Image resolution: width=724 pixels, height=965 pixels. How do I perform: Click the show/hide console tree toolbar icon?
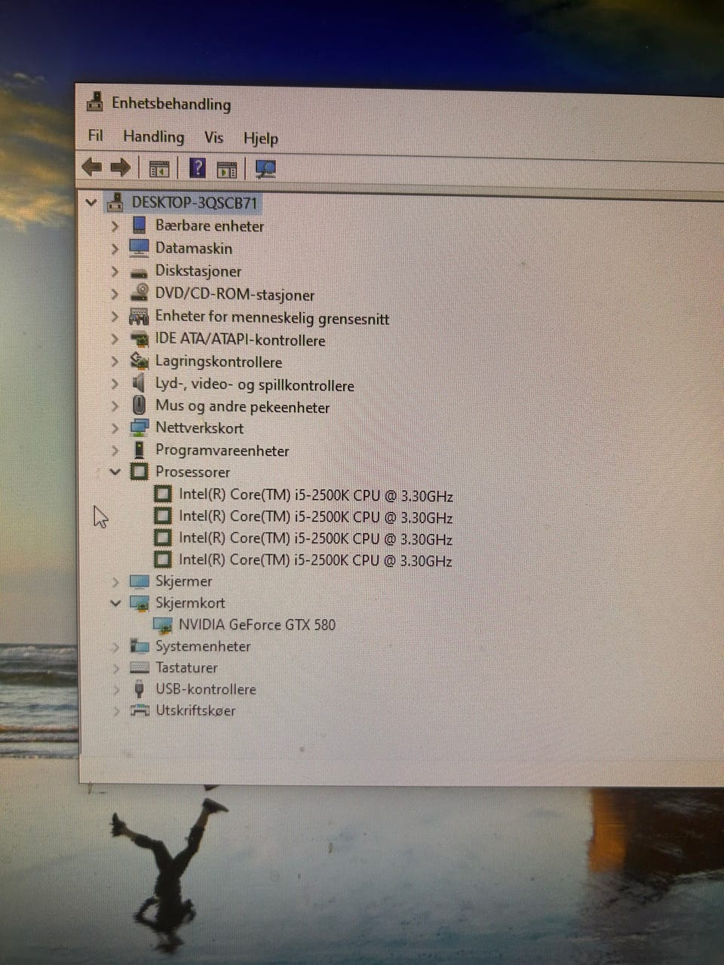tap(158, 169)
